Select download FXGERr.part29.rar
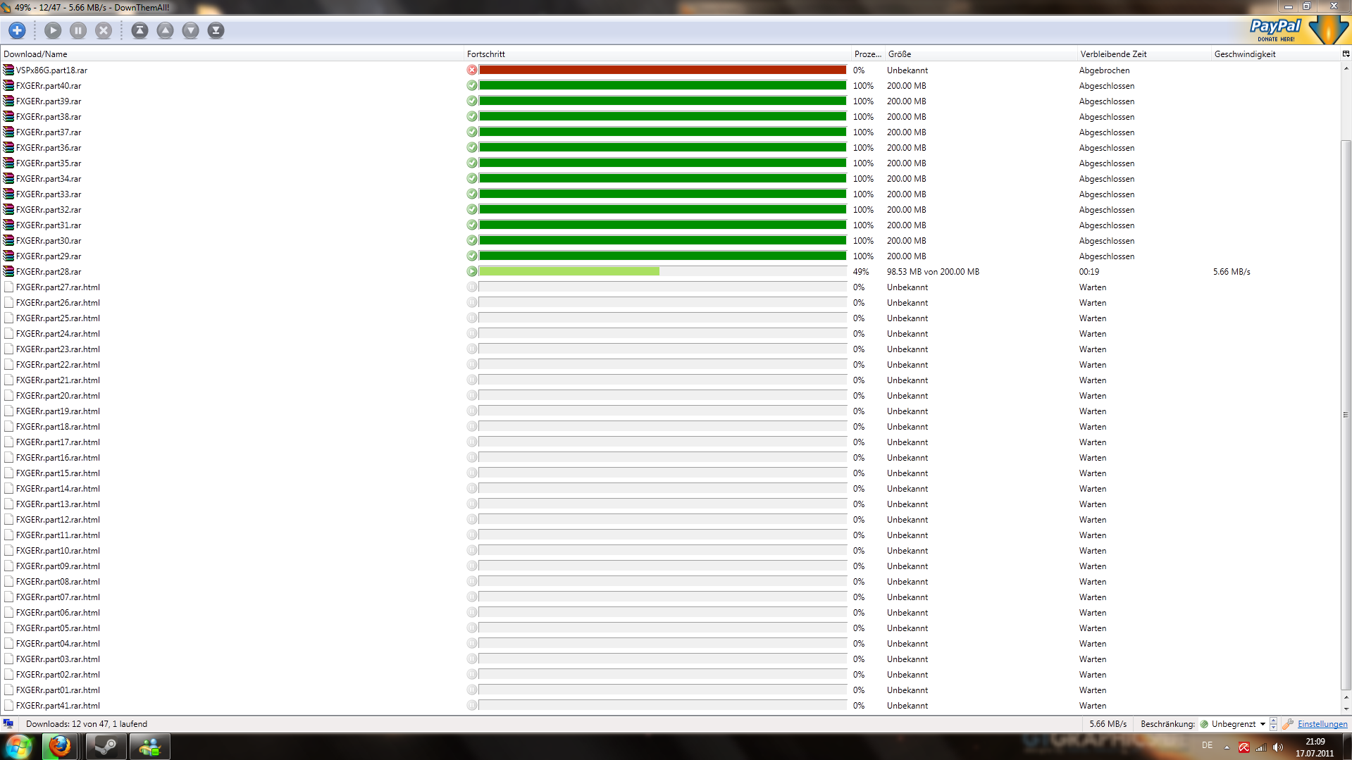1352x760 pixels. tap(670, 256)
